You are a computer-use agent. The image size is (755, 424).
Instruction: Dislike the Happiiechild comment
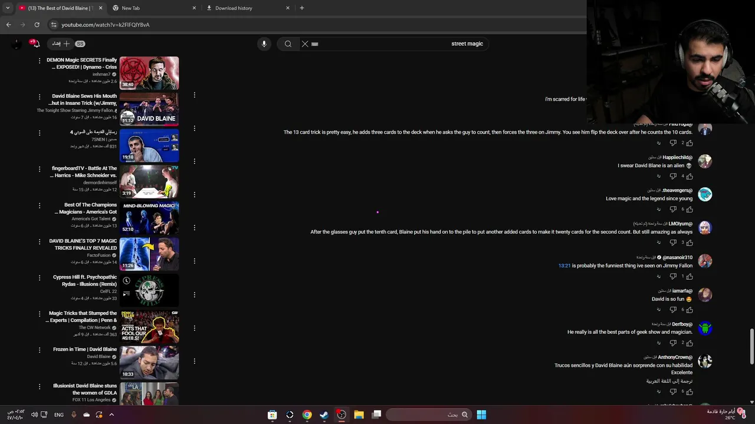673,176
